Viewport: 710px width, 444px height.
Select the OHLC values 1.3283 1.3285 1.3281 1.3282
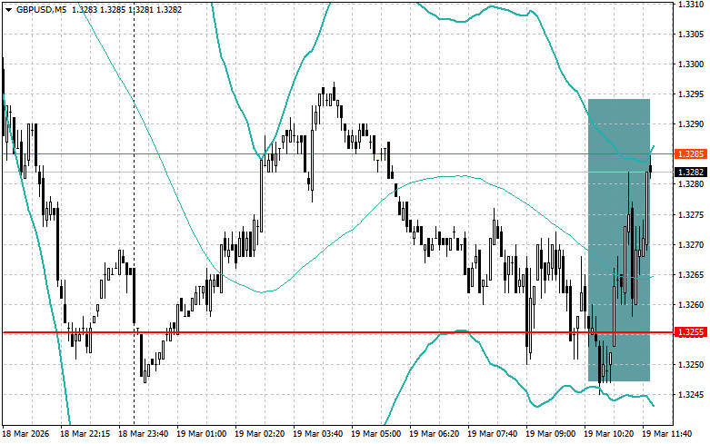pos(127,9)
